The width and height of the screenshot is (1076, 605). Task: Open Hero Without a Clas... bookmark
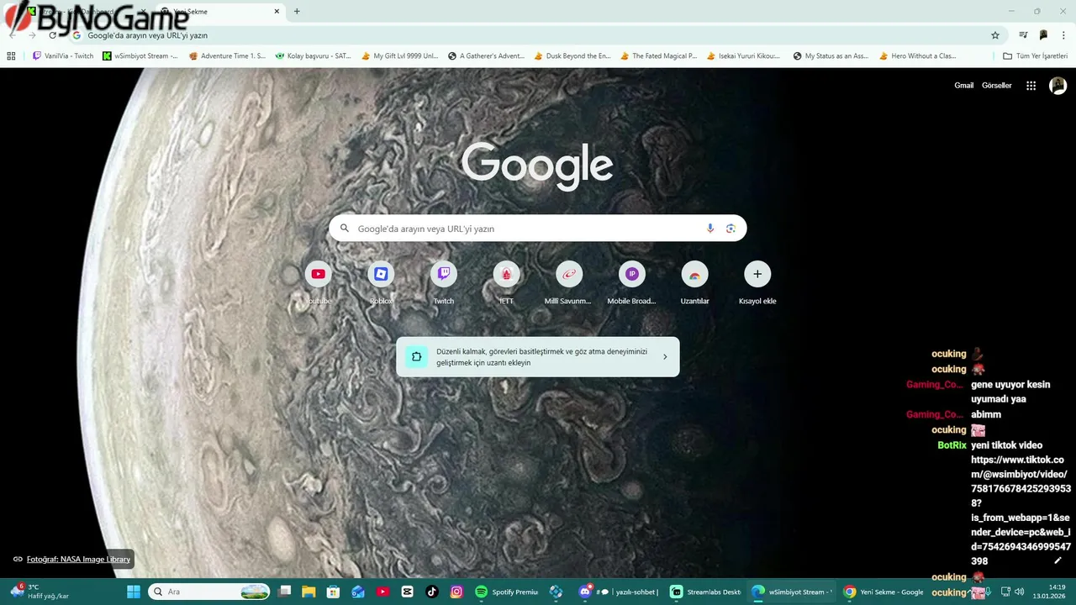[918, 56]
